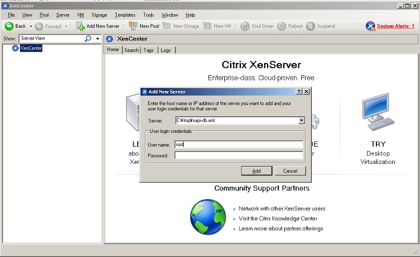Open the Tools menu
420x257 pixels.
coord(149,15)
